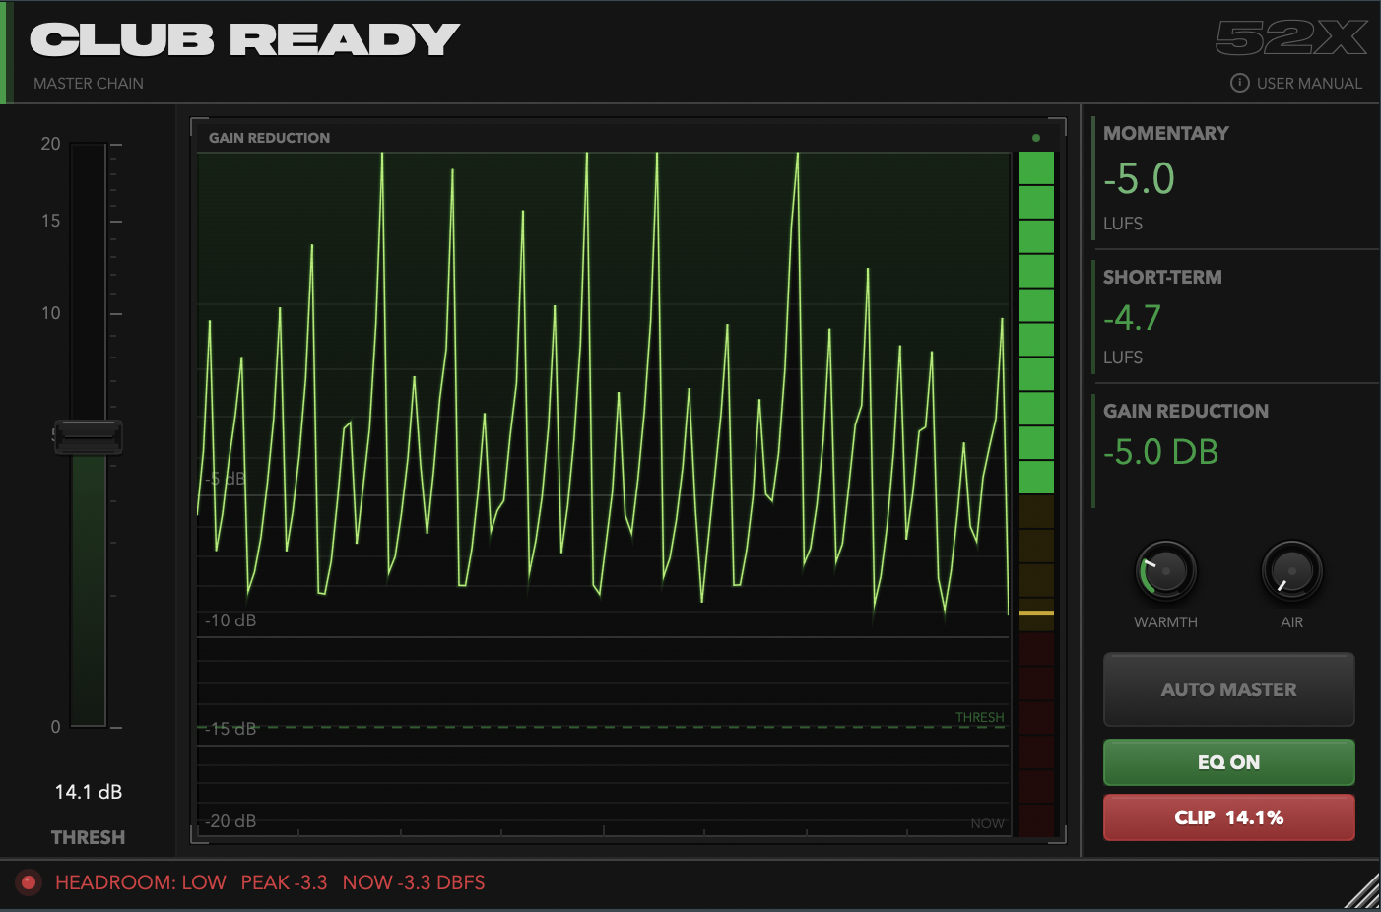Toggle the Clip 14.1% button

[x=1228, y=817]
